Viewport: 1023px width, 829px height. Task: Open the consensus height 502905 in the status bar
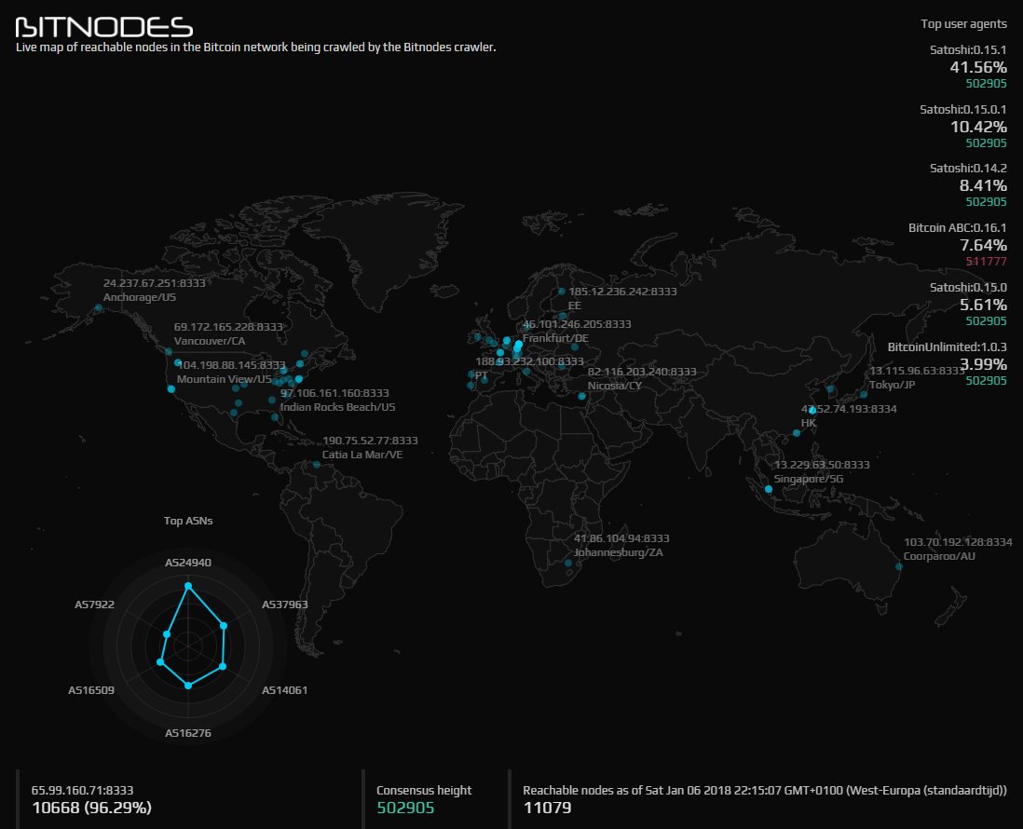click(x=404, y=808)
